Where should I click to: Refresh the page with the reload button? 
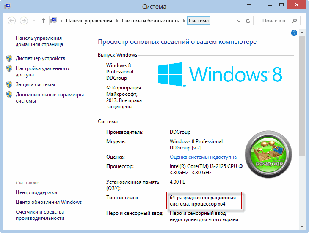point(248,21)
